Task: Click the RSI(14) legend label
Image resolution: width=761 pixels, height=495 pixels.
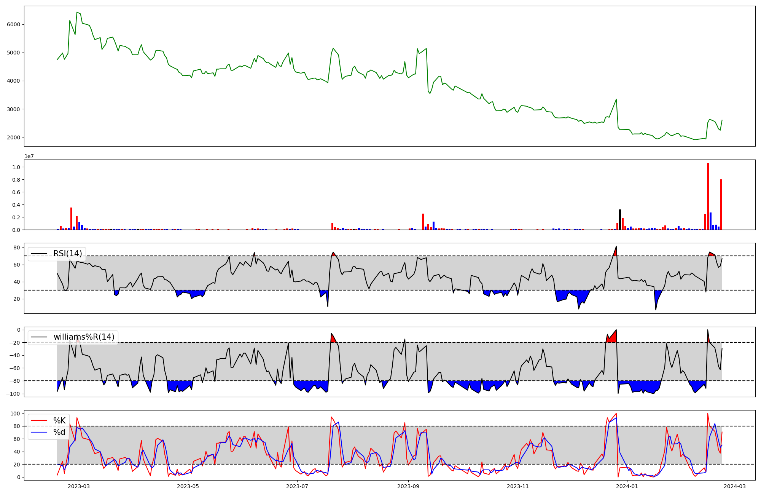Action: (67, 254)
